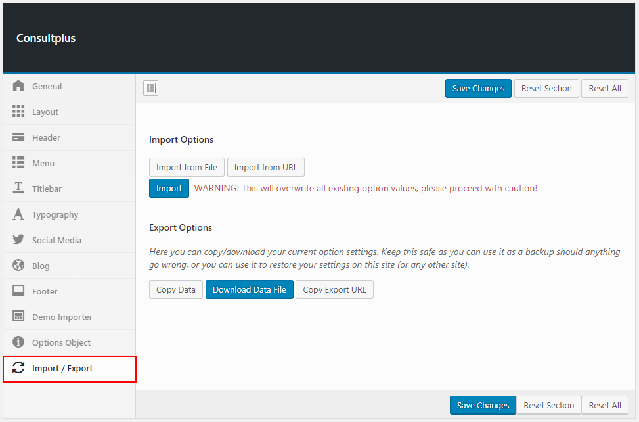The height and width of the screenshot is (422, 639).
Task: Choose Import from URL
Action: tap(265, 167)
